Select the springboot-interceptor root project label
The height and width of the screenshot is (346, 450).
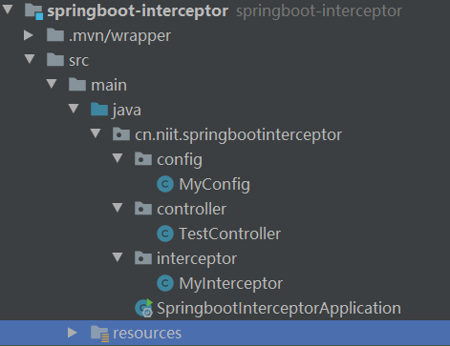tap(138, 11)
